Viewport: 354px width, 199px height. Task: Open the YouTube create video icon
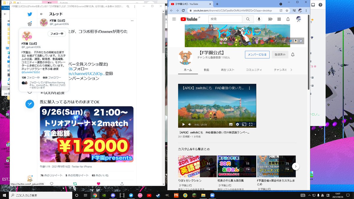[x=270, y=19]
